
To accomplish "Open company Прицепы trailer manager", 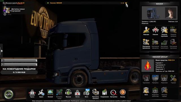I will (x=155, y=79).
